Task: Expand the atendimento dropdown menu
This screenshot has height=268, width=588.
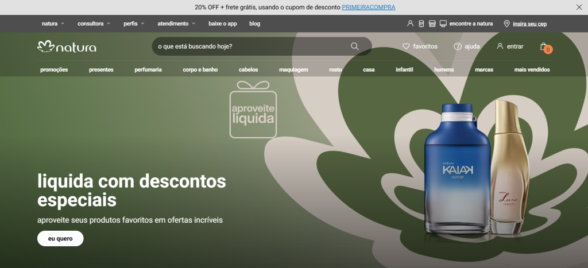Action: click(176, 24)
